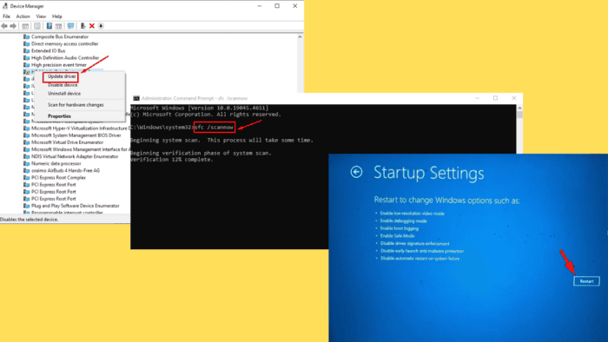Click the device icon beside Extended IO Bus
Image resolution: width=608 pixels, height=342 pixels.
coord(26,50)
